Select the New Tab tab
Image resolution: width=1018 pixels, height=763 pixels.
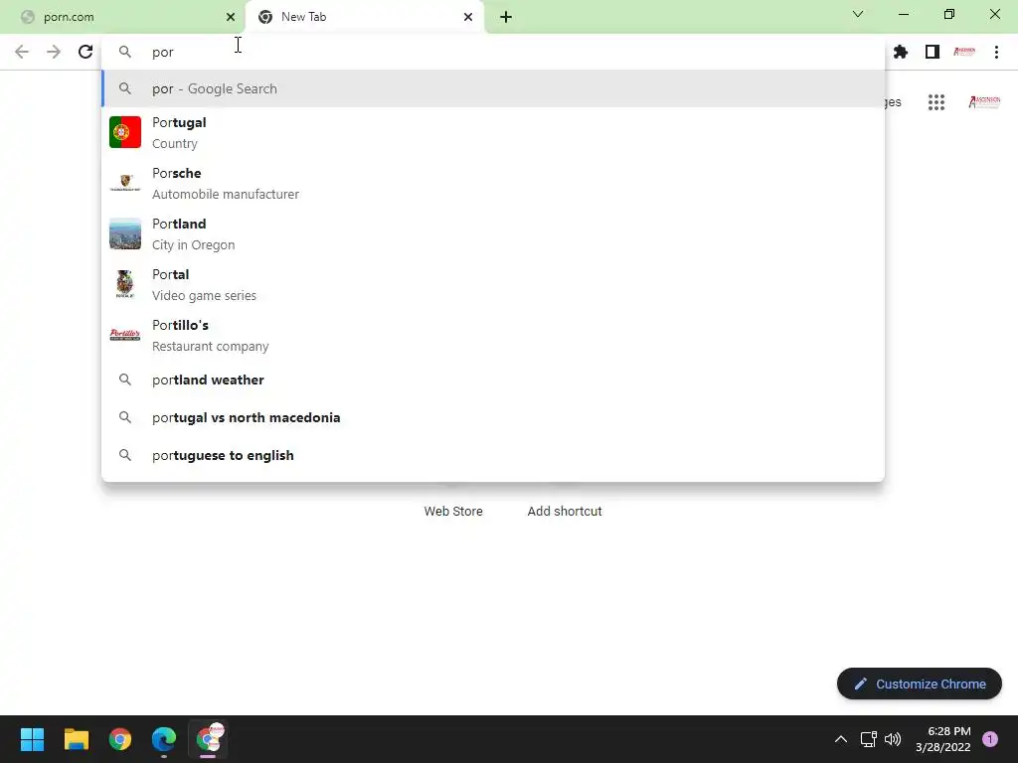click(x=365, y=17)
